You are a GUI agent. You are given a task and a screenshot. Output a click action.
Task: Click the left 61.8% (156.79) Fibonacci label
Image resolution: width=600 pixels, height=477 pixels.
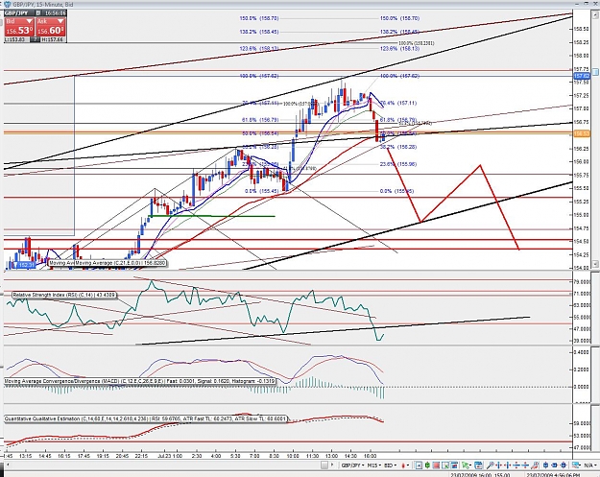point(260,120)
